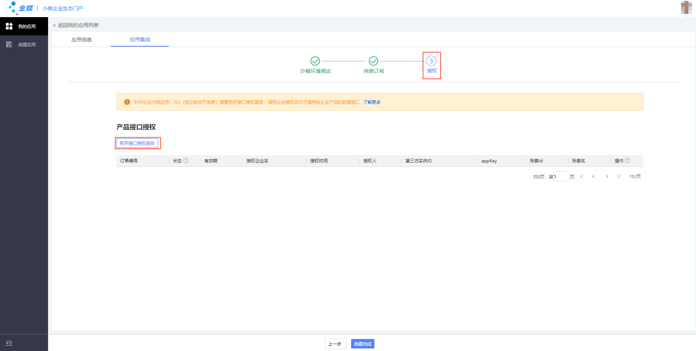Jump to the last page of results
The image size is (696, 351).
pyautogui.click(x=618, y=176)
